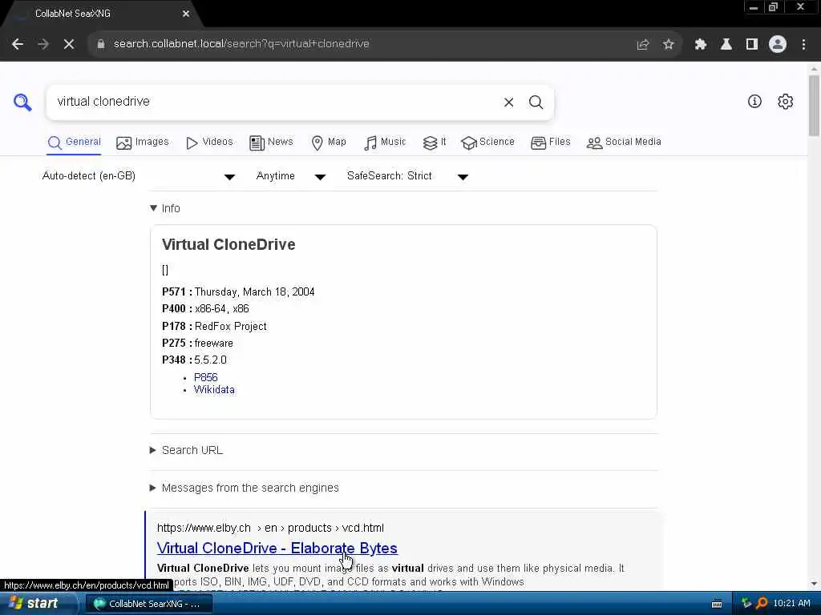This screenshot has height=615, width=821.
Task: Switch to the News category
Action: (x=271, y=143)
